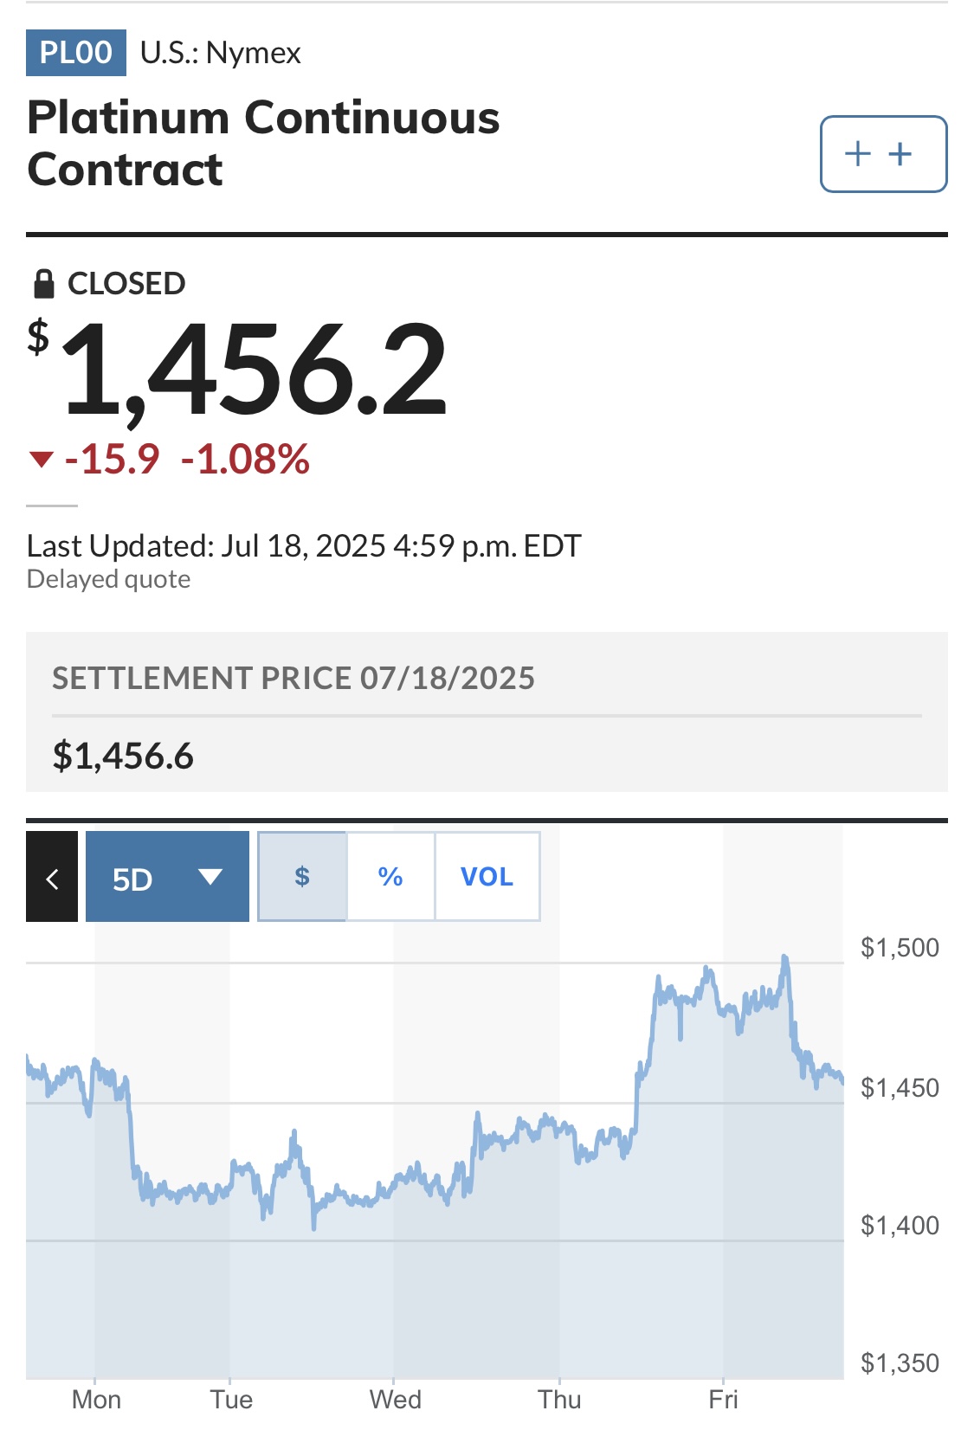This screenshot has height=1430, width=974.
Task: Click the $1,500 price axis label
Action: [x=900, y=948]
